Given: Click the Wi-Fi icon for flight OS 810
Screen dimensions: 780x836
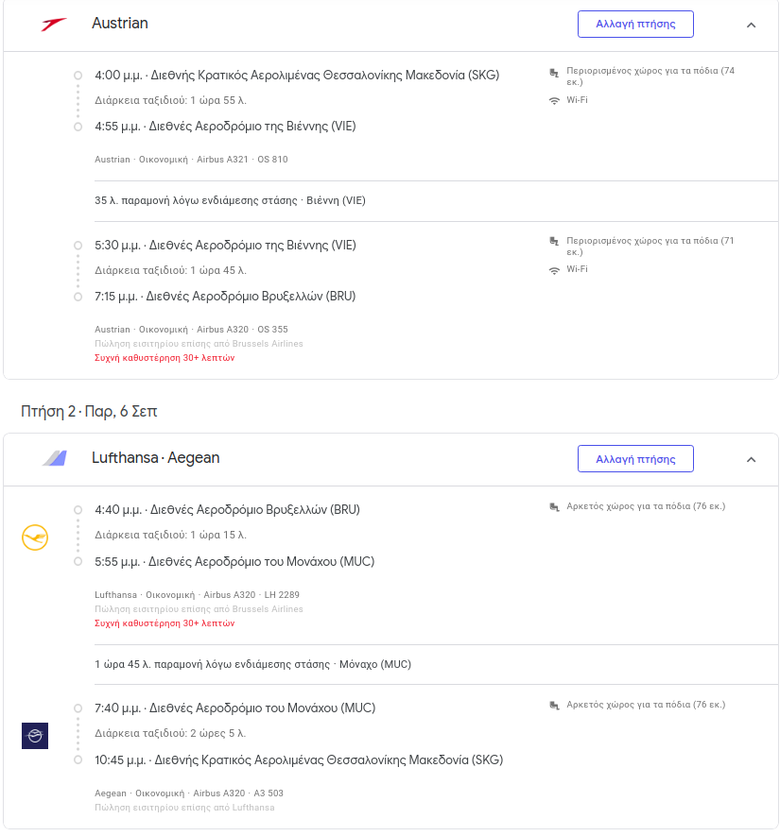Looking at the screenshot, I should (x=554, y=101).
